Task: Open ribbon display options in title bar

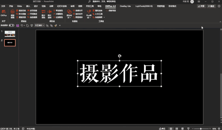Action: [x=199, y=1]
